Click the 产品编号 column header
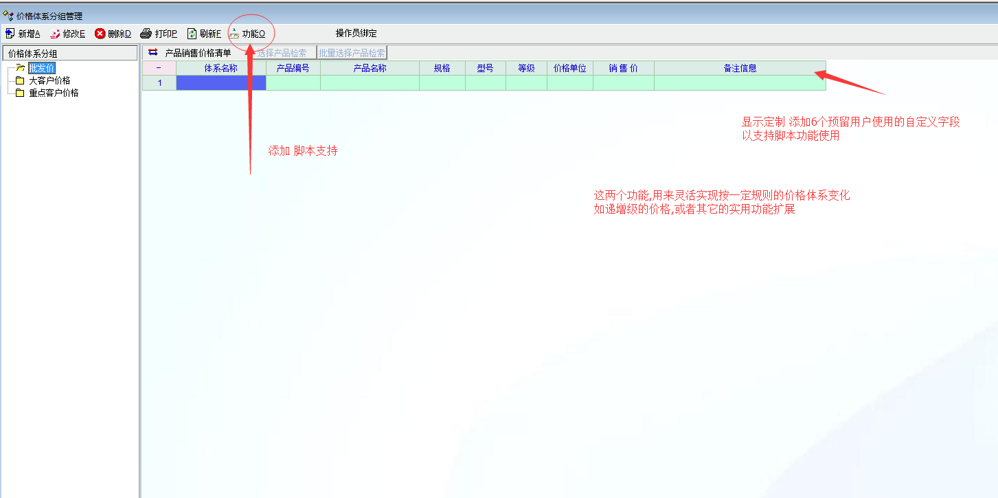 (293, 68)
